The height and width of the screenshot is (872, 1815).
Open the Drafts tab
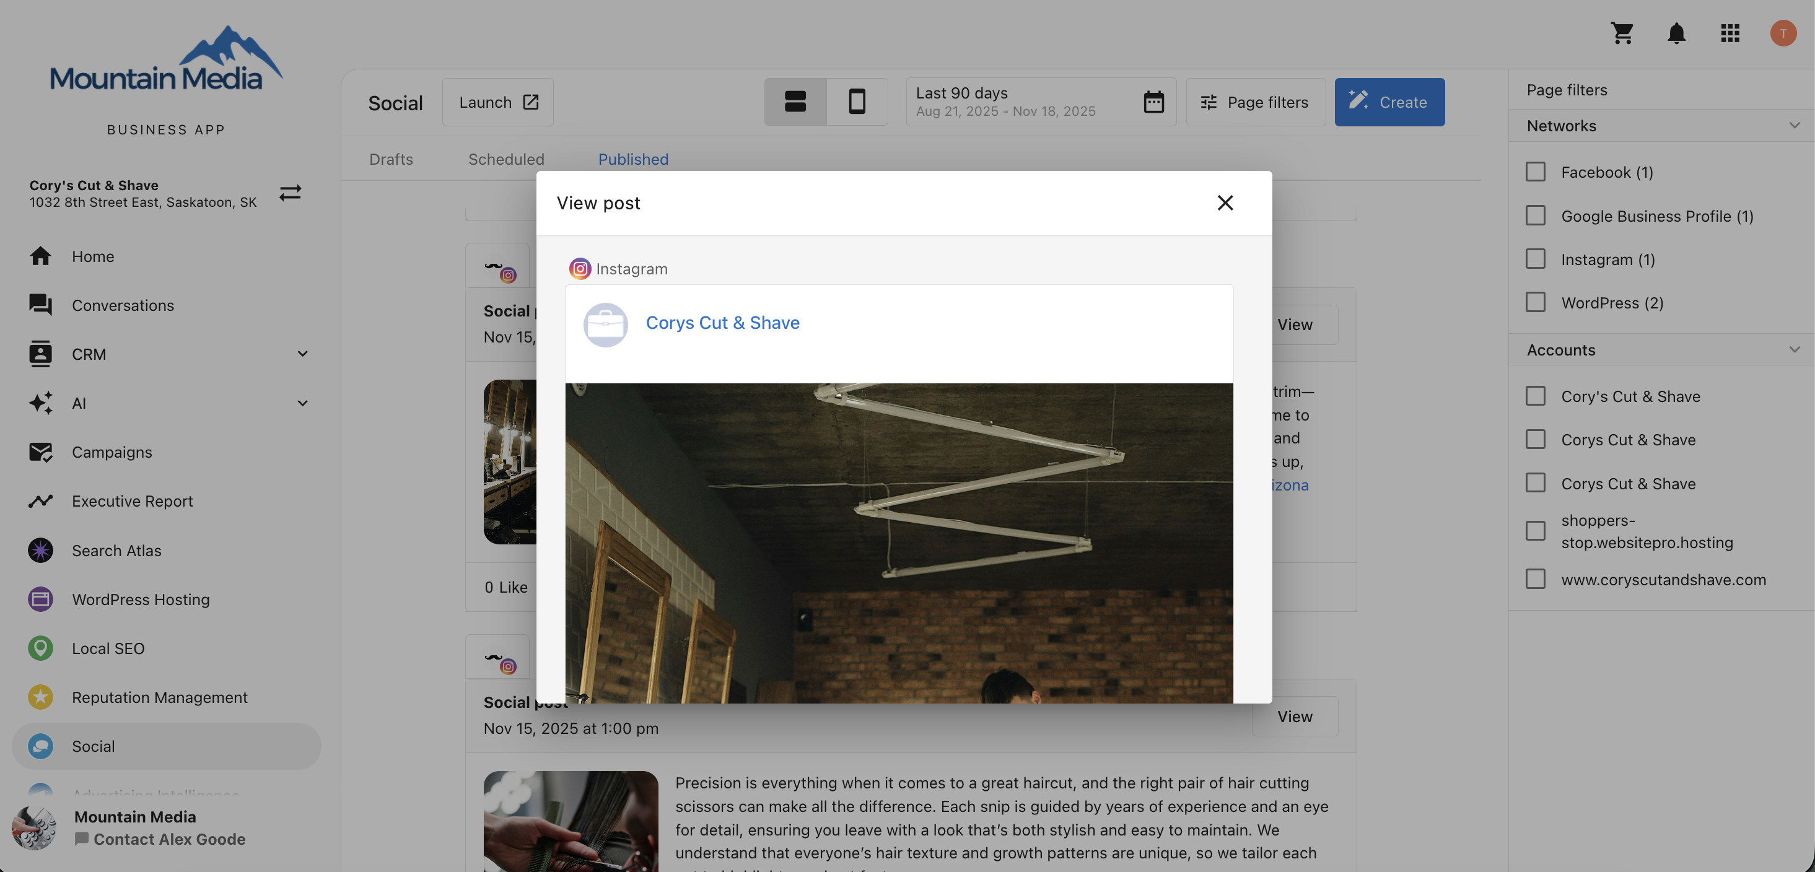pos(390,159)
